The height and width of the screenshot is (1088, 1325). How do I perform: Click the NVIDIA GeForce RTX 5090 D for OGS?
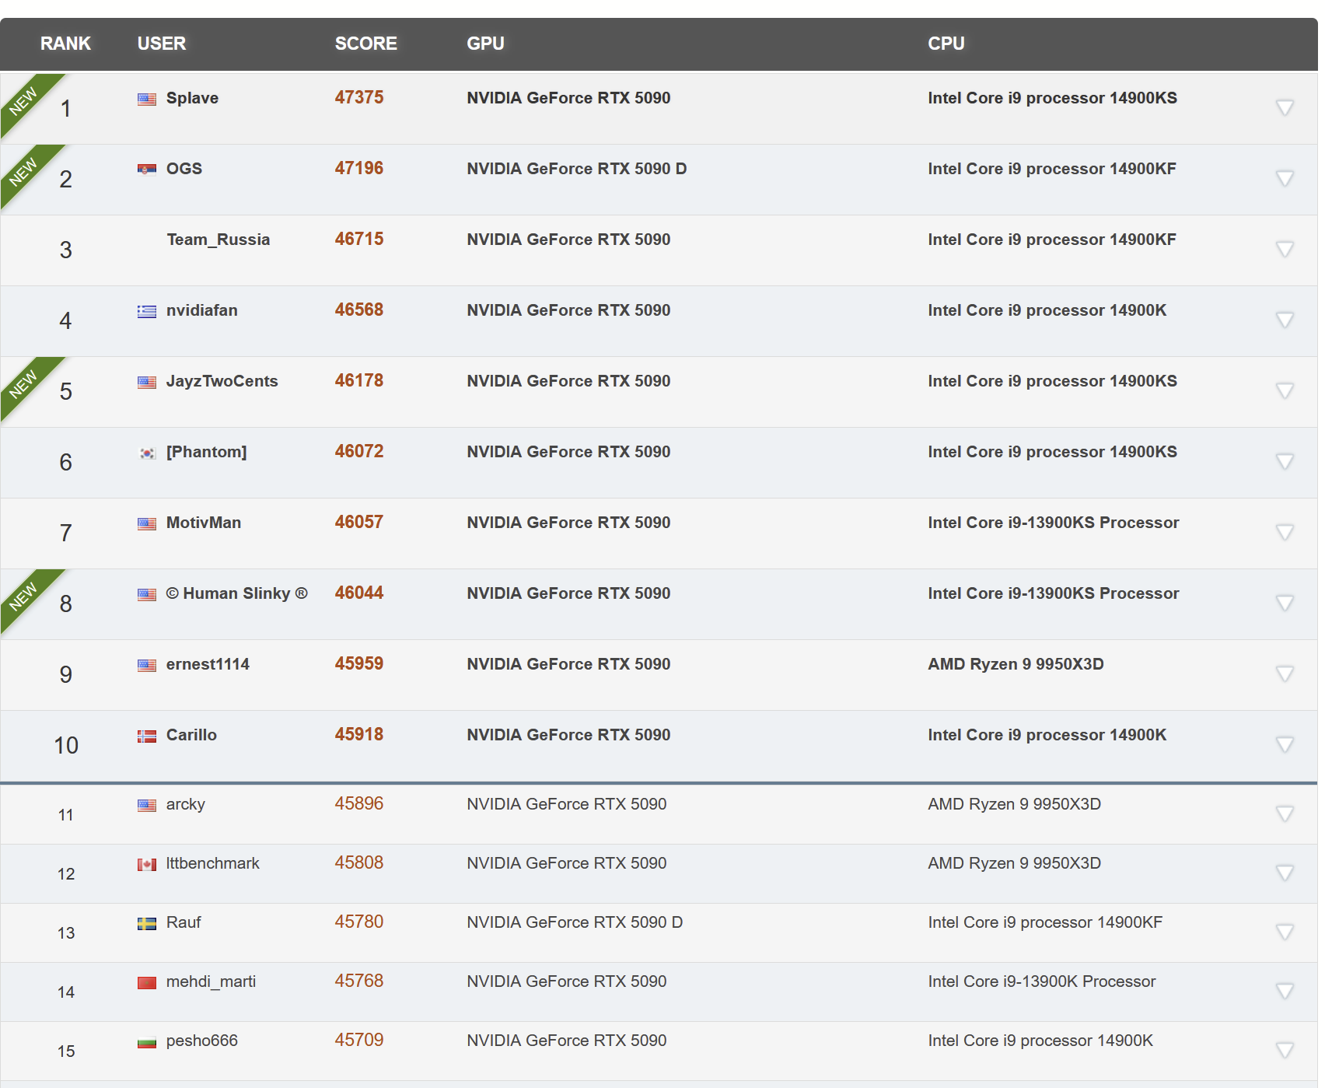[576, 169]
